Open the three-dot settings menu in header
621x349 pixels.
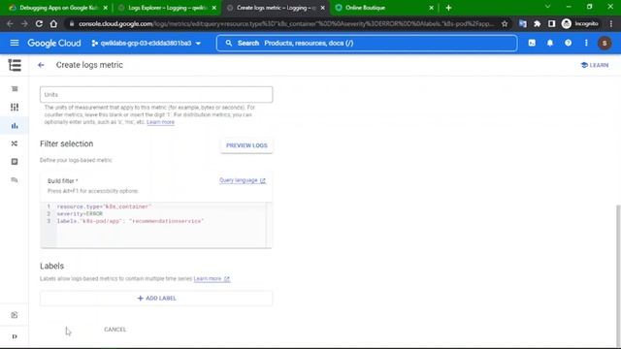coord(586,43)
